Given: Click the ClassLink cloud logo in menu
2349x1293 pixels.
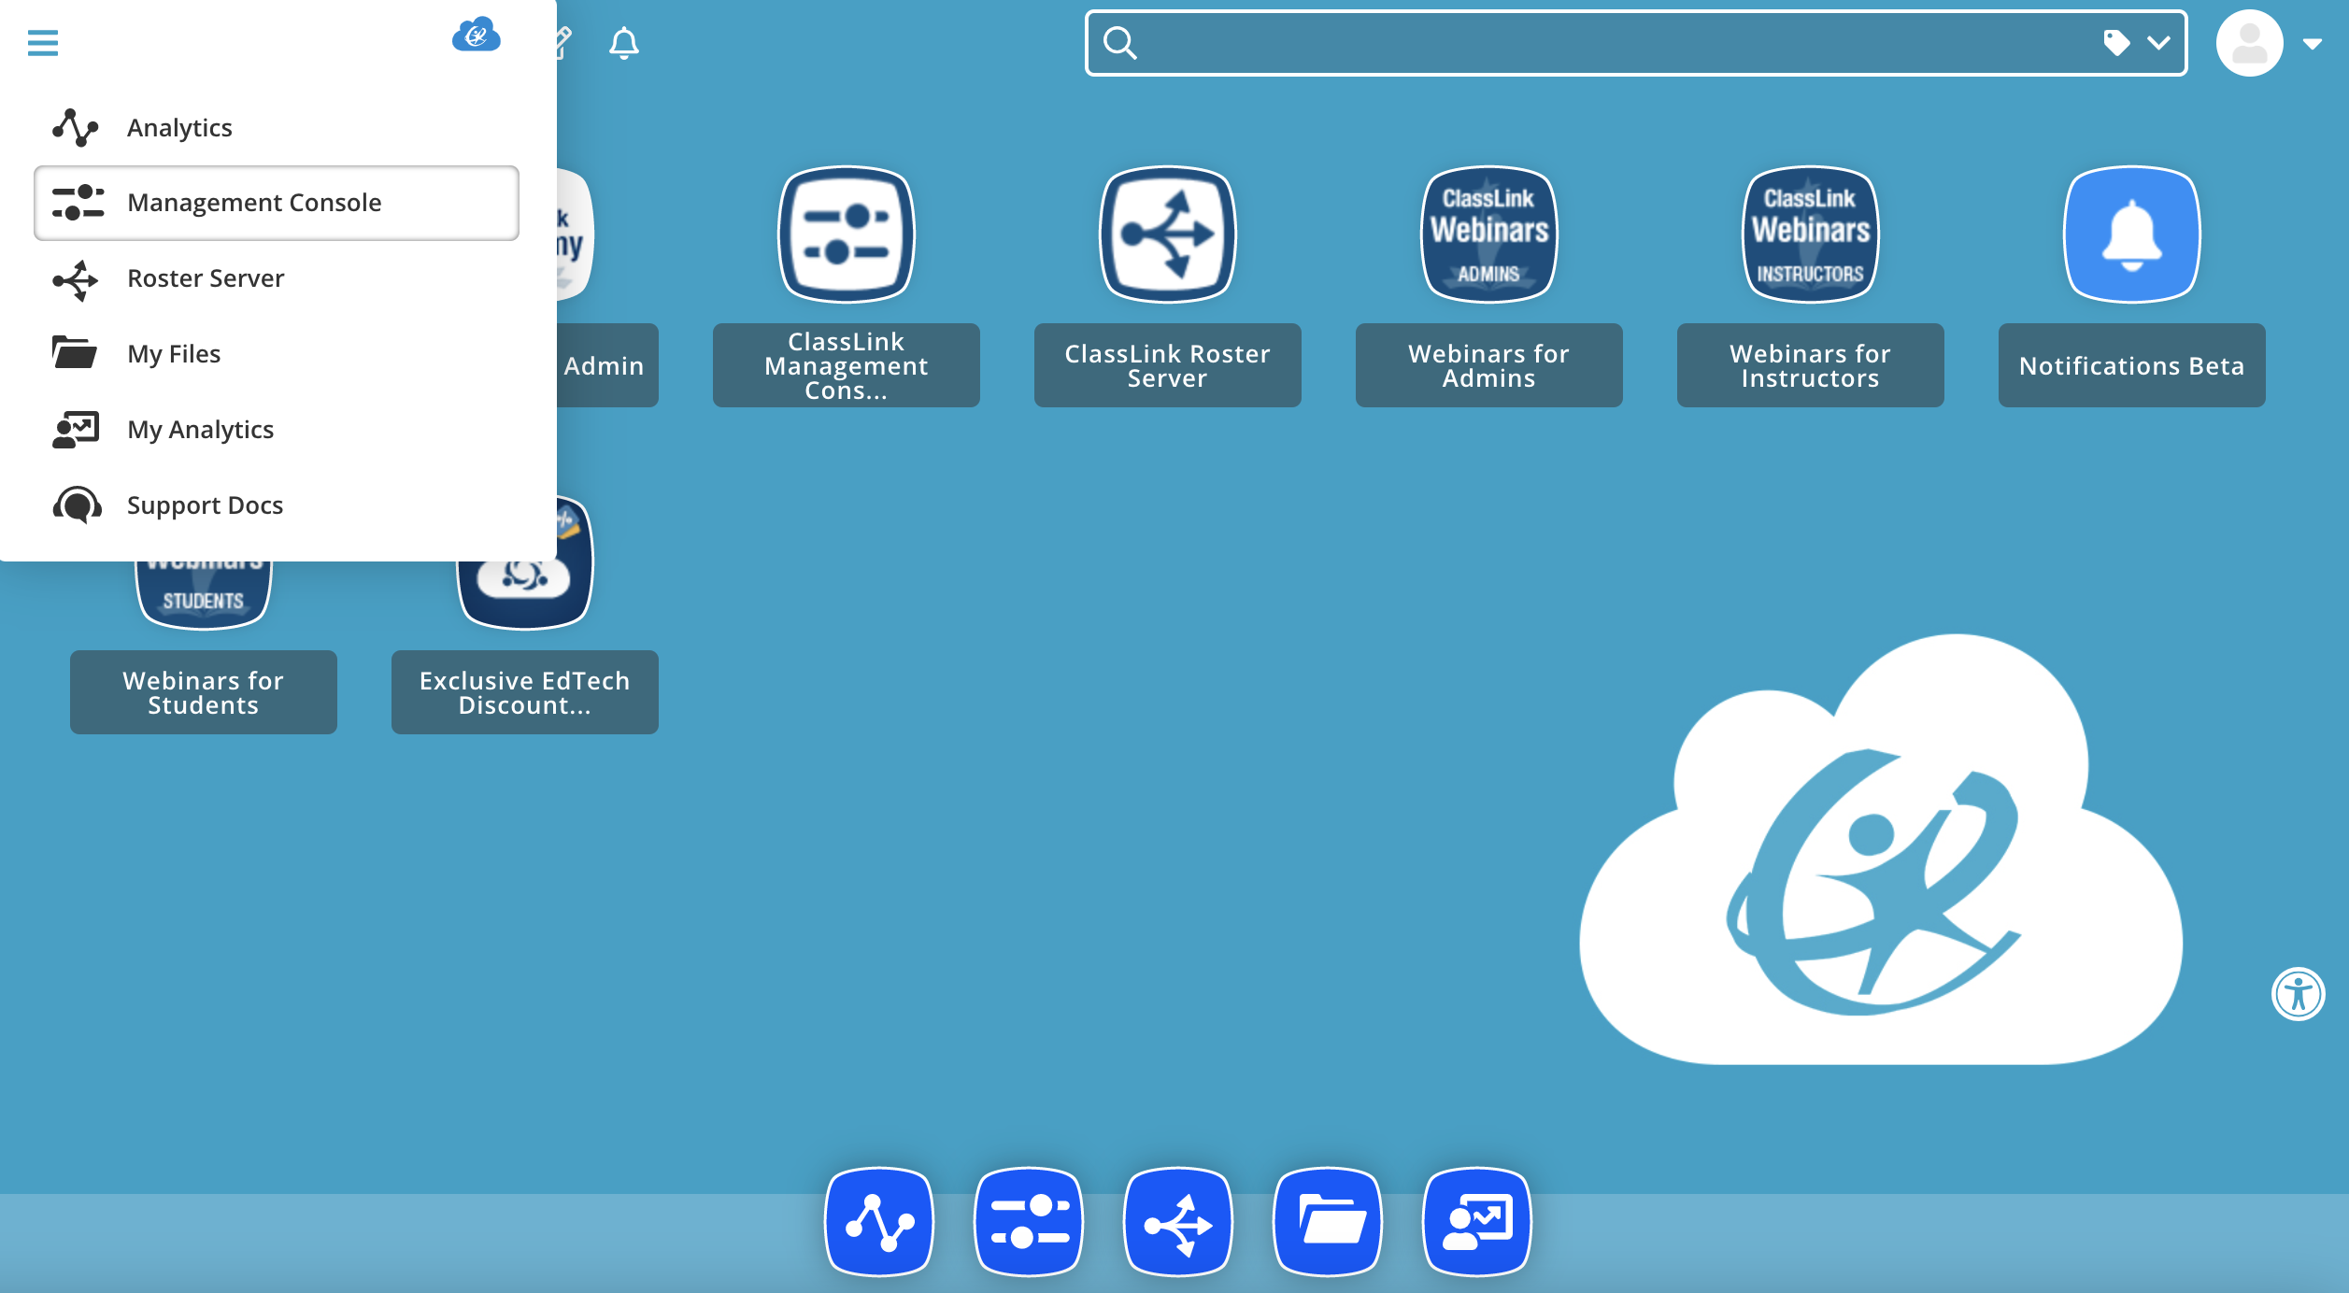Looking at the screenshot, I should (477, 36).
